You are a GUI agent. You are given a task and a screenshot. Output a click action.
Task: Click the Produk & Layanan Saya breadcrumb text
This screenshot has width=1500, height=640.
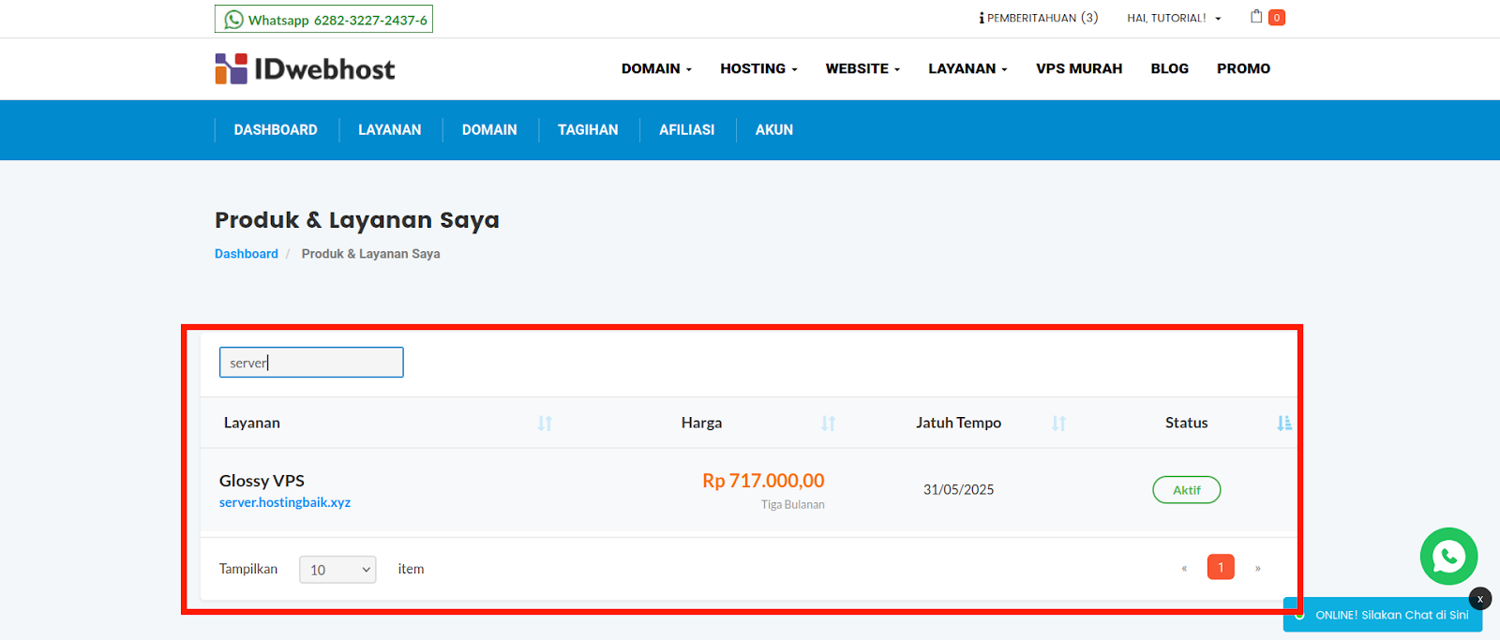click(x=370, y=254)
